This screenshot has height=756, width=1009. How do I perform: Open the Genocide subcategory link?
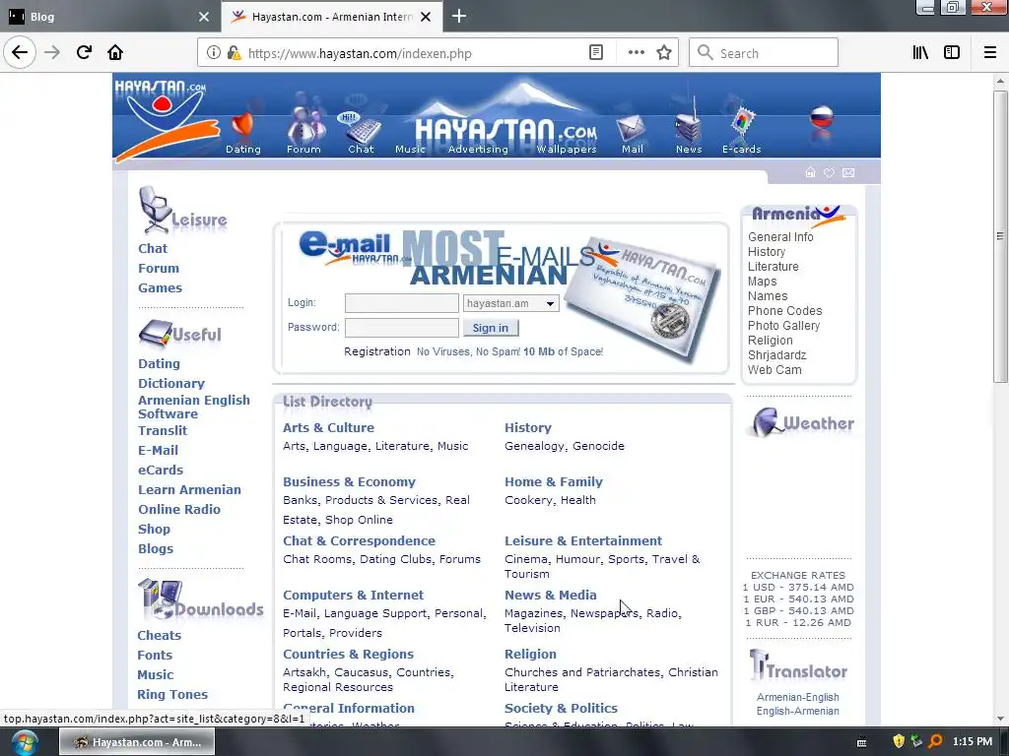598,446
